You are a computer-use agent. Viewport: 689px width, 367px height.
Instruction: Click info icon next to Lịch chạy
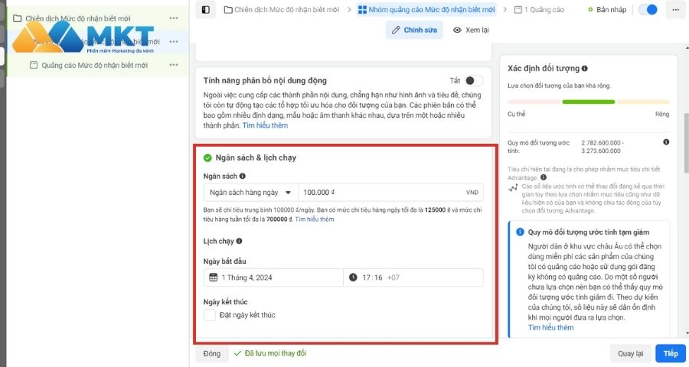tap(239, 241)
